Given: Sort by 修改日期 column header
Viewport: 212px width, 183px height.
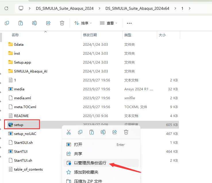Looking at the screenshot, I should [x=90, y=35].
